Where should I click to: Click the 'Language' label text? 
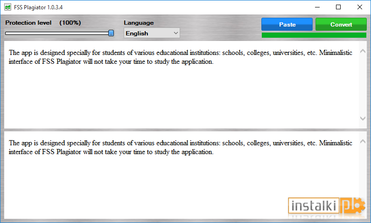pyautogui.click(x=139, y=23)
